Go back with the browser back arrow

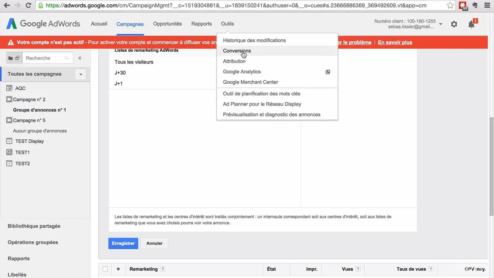pos(7,5)
